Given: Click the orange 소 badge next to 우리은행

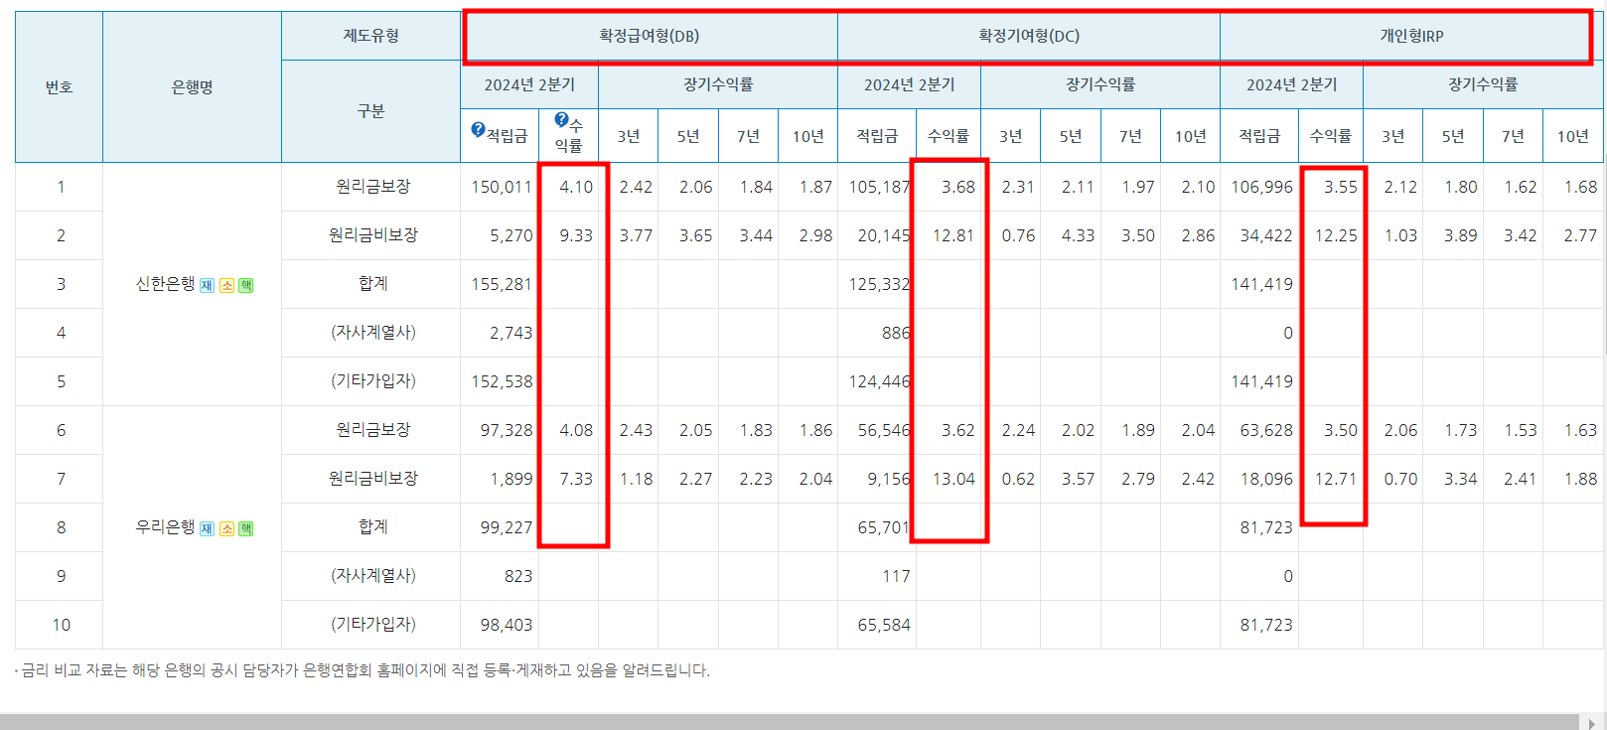Looking at the screenshot, I should [226, 529].
